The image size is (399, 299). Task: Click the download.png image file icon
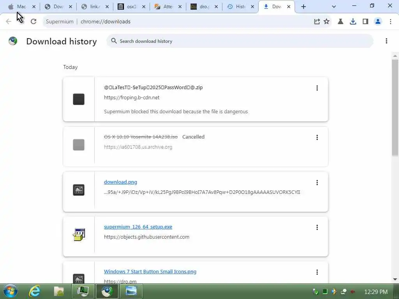click(x=79, y=190)
